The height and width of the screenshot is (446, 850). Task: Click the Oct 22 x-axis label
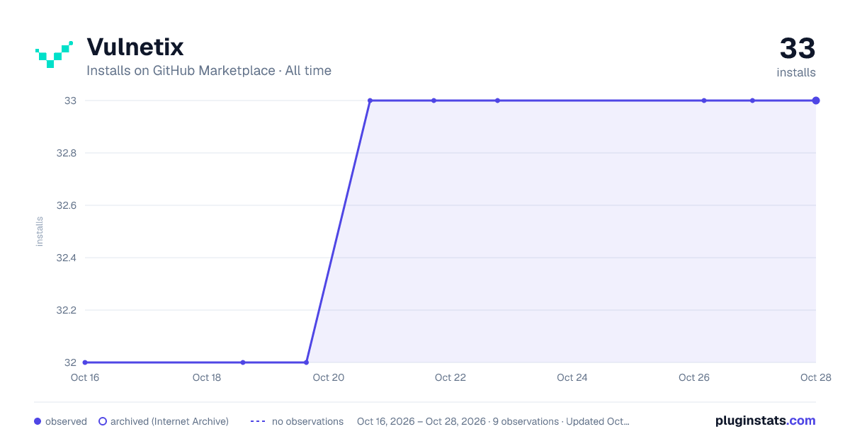click(x=450, y=377)
